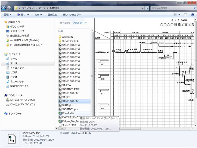Viewport: 197px width, 148px height.
Task: Select the 無題1.ptx file icon
Action: coord(60,105)
